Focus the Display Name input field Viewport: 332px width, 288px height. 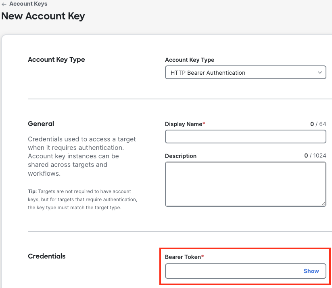[245, 137]
